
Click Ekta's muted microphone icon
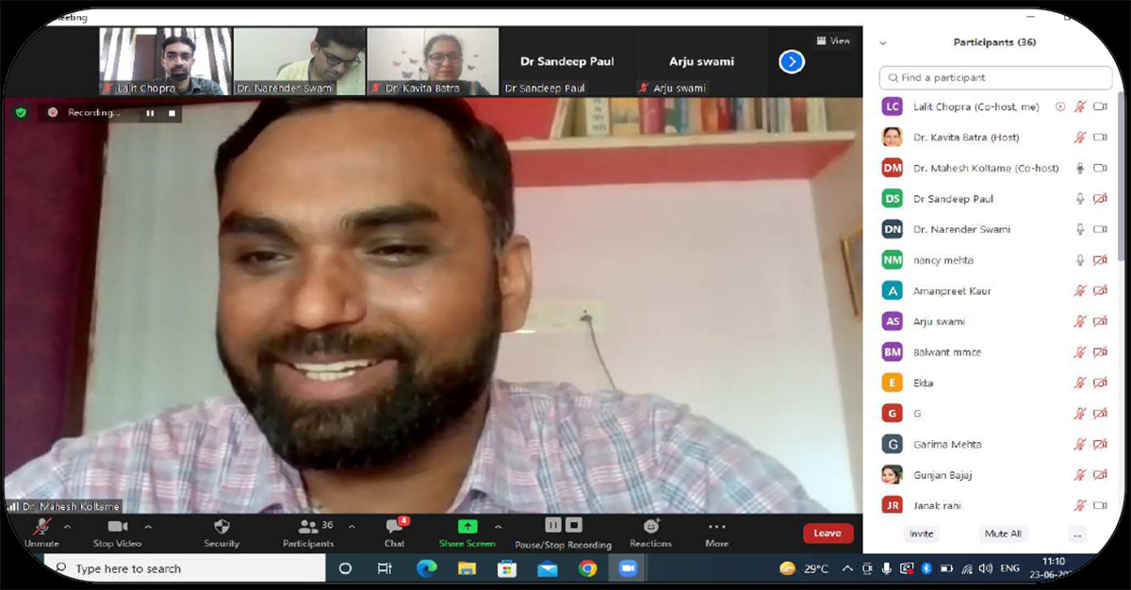pyautogui.click(x=1080, y=383)
